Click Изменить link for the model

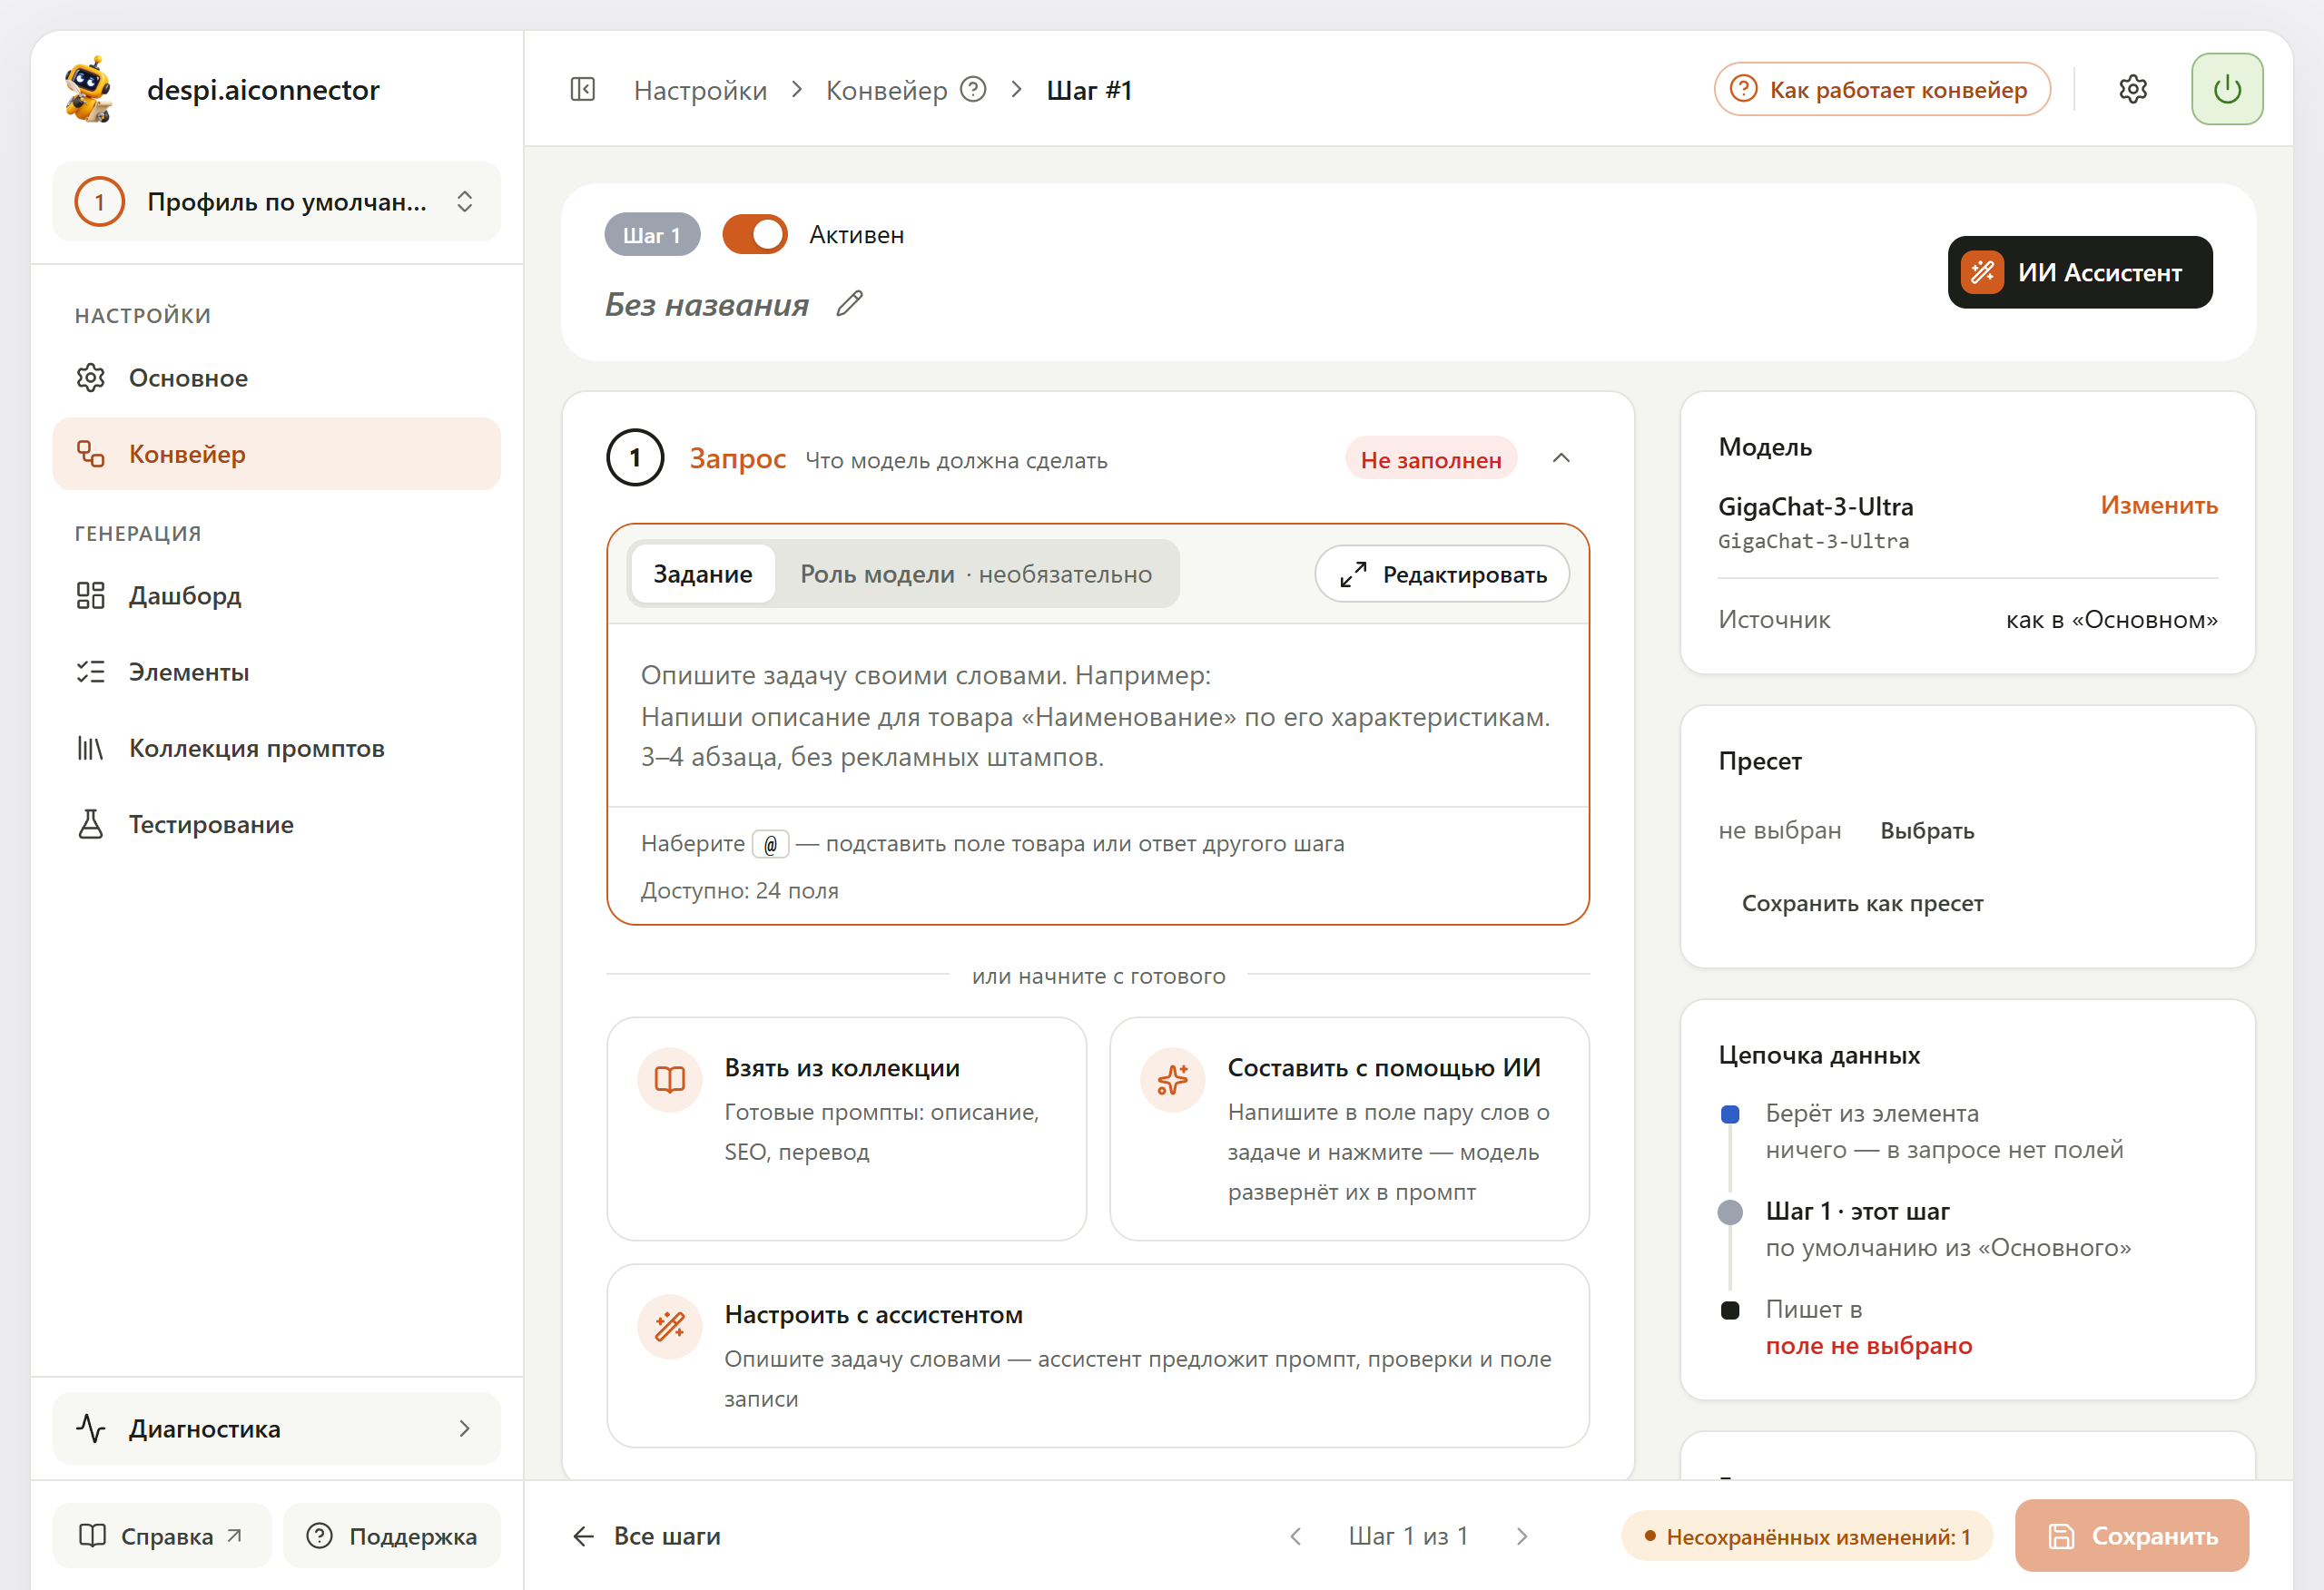pyautogui.click(x=2159, y=505)
